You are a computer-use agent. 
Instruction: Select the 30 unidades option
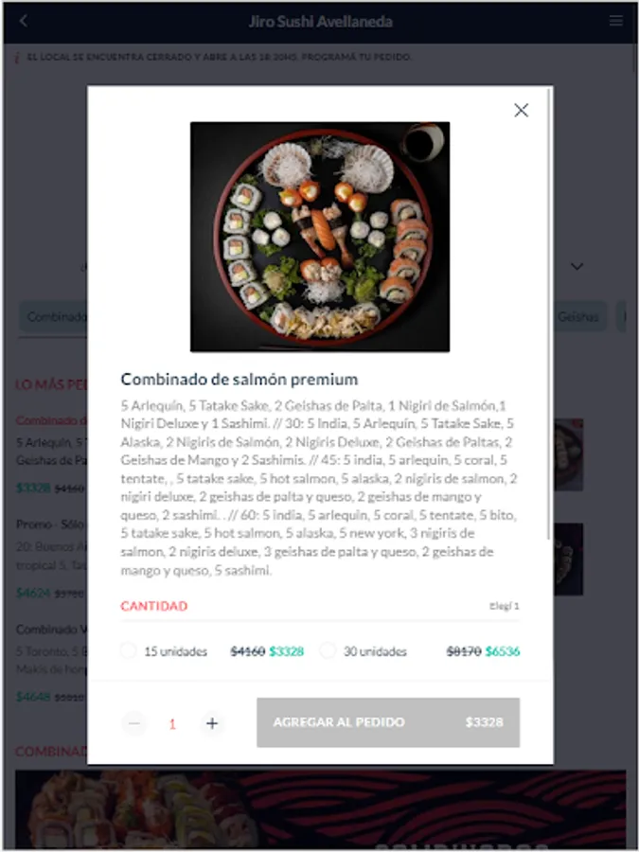[328, 650]
